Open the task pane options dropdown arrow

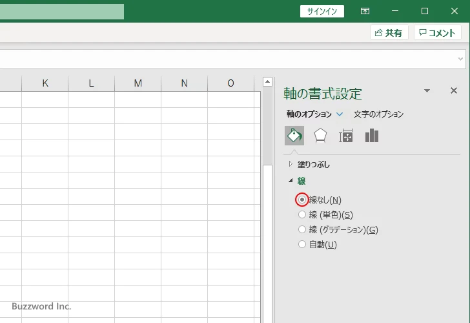[427, 90]
